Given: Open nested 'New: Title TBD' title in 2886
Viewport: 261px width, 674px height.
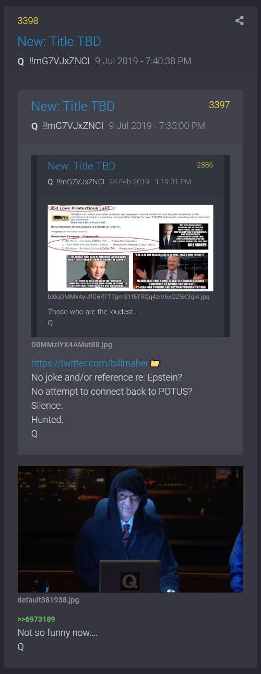Looking at the screenshot, I should click(x=81, y=166).
